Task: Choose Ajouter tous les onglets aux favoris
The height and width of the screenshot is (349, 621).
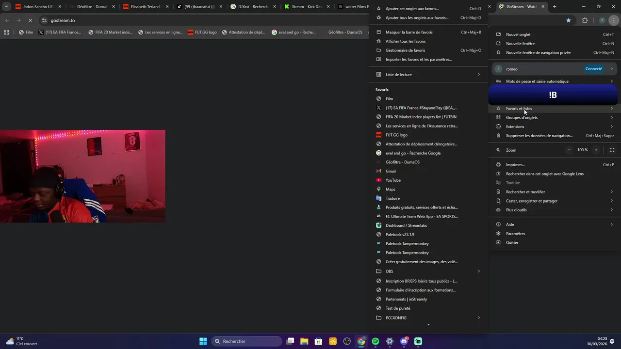Action: (428, 17)
